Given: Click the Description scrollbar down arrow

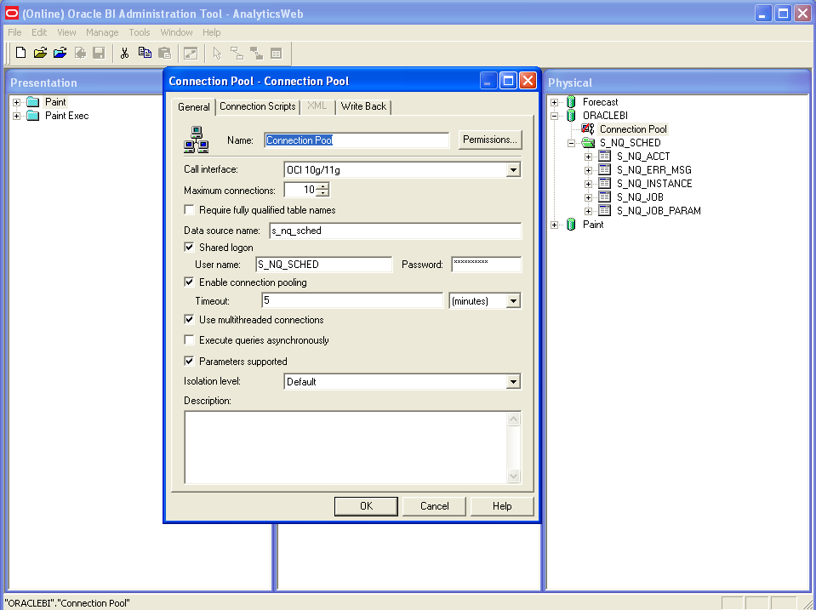Looking at the screenshot, I should pyautogui.click(x=513, y=476).
